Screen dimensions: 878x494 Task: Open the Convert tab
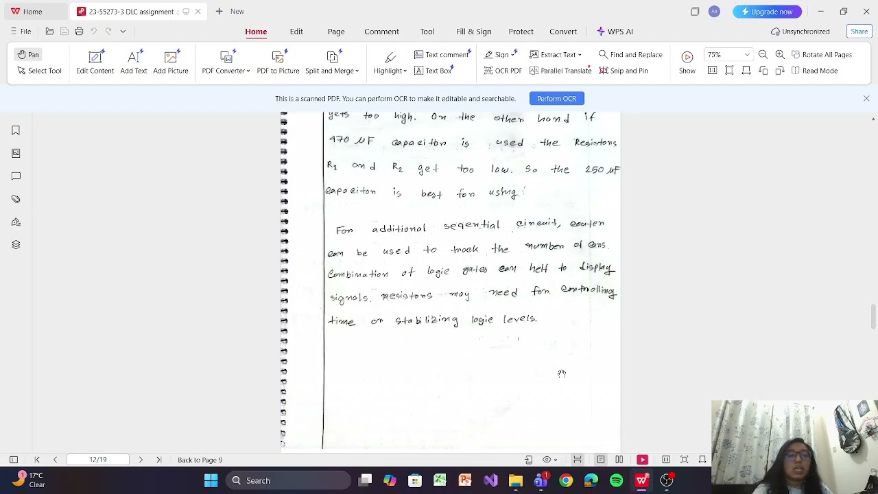[x=563, y=32]
